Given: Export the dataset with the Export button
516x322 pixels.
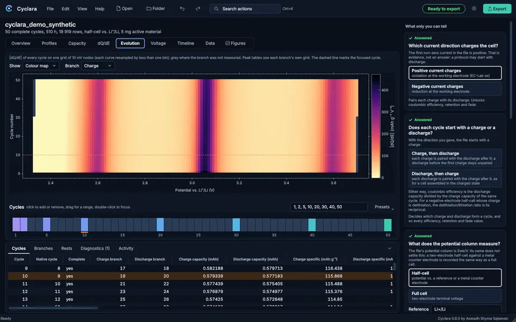Looking at the screenshot, I should [x=497, y=9].
